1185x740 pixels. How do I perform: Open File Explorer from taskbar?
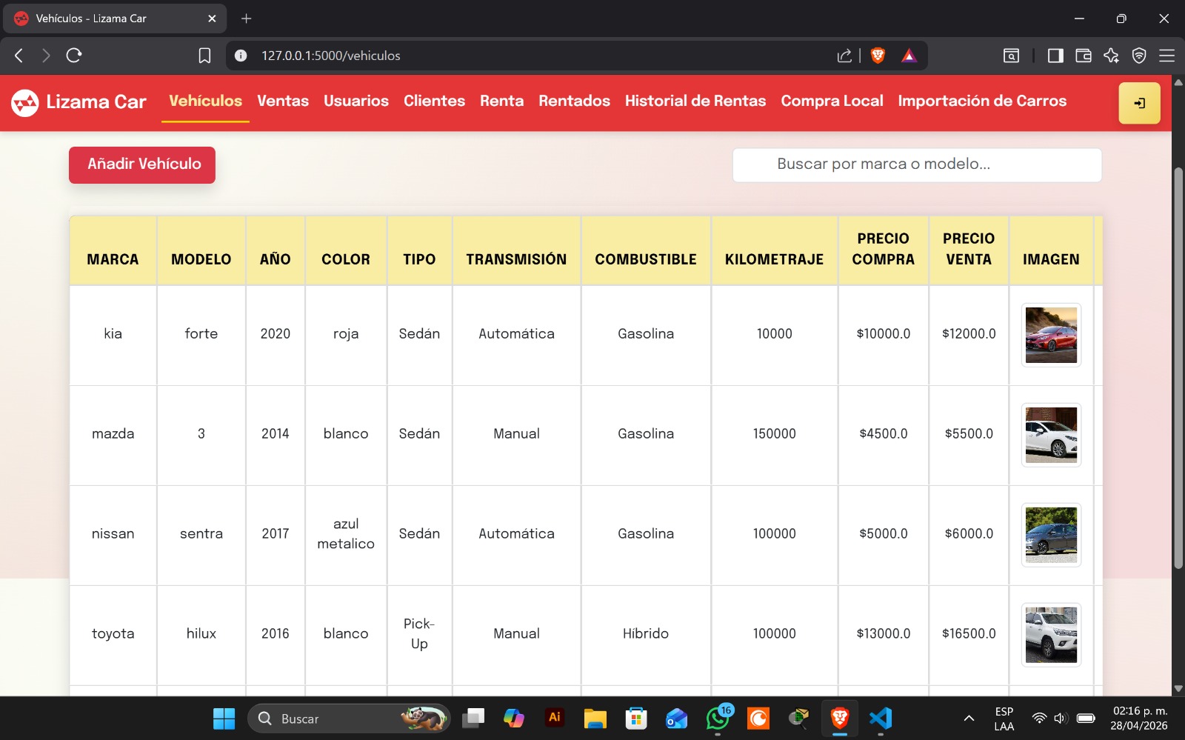(595, 719)
